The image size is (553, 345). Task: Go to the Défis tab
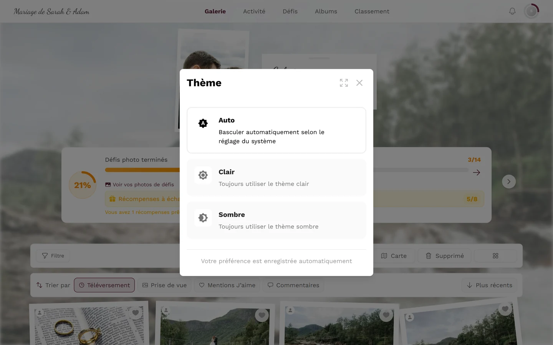(290, 11)
